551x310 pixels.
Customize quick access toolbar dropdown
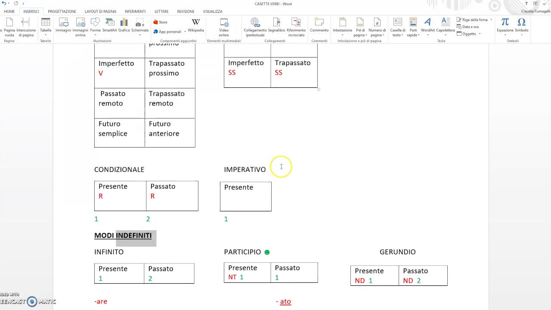coord(23,3)
